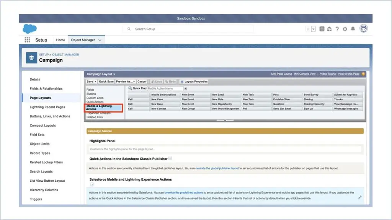The image size is (392, 220).
Task: Open Buttons, Links, and Actions
Action: pos(50,116)
